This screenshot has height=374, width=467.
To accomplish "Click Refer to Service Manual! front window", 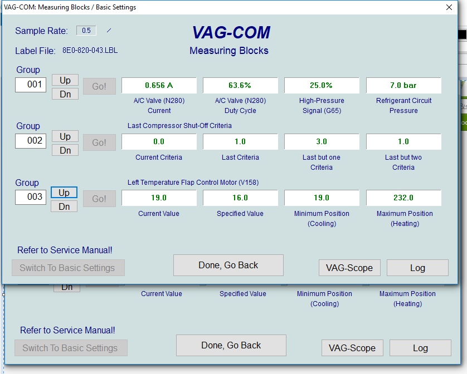I will [x=65, y=250].
